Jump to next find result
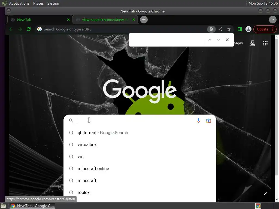The image size is (279, 209). [219, 40]
